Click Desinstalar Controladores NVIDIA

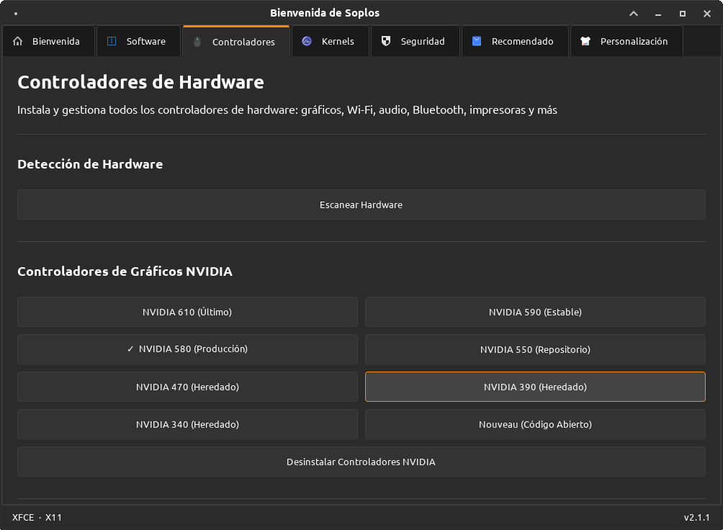point(361,462)
